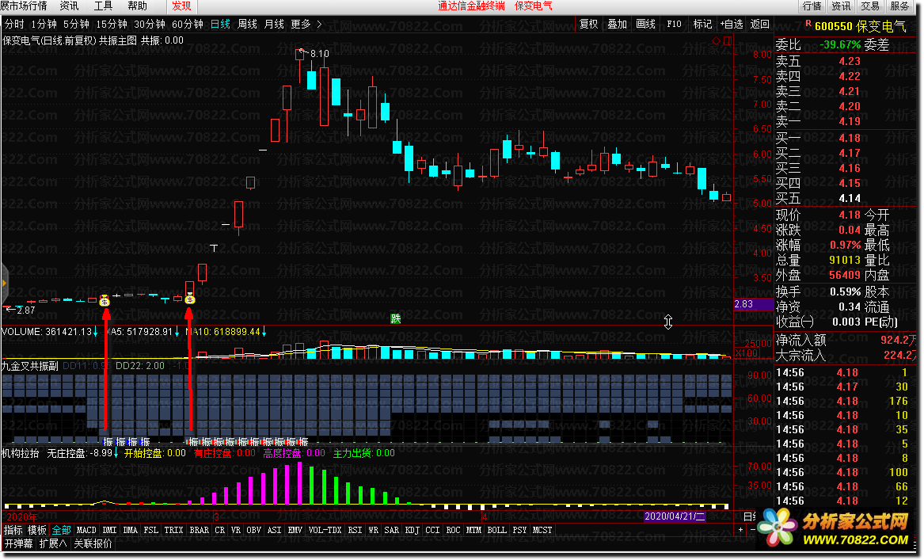Click the 行情 button at top right
Viewport: 924px width, 560px height.
pyautogui.click(x=812, y=6)
